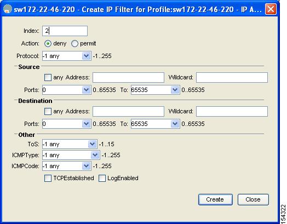Image resolution: width=287 pixels, height=224 pixels.
Task: Click the Close button
Action: click(253, 199)
